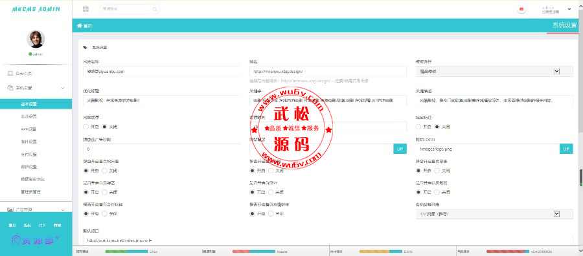Click the site name field containing diyuanbo.com

(x=162, y=71)
